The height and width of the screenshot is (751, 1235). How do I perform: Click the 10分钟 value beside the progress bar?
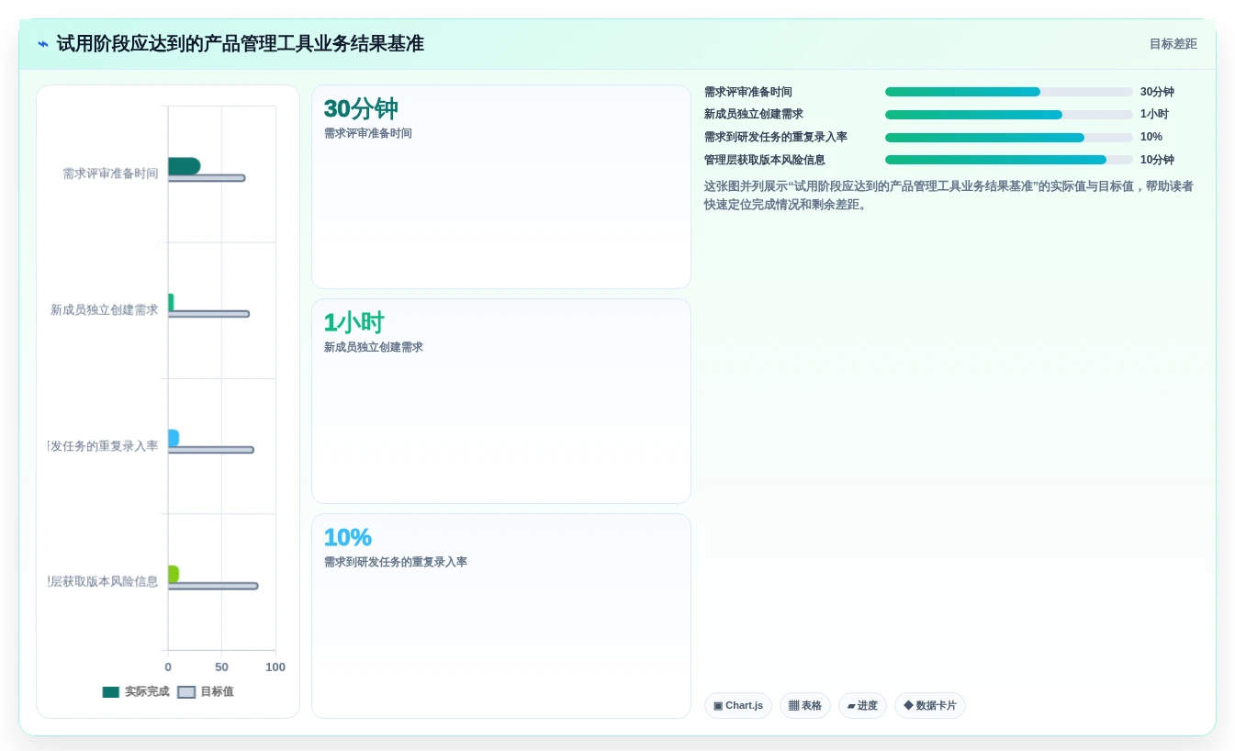point(1157,160)
